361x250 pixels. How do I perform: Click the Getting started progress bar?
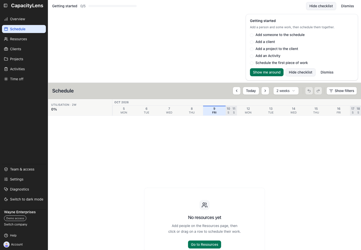(113, 6)
